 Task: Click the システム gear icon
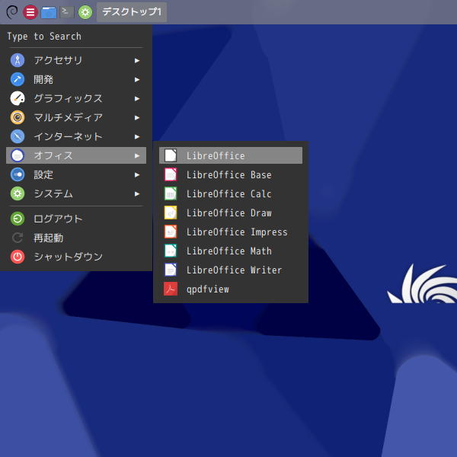coord(18,193)
